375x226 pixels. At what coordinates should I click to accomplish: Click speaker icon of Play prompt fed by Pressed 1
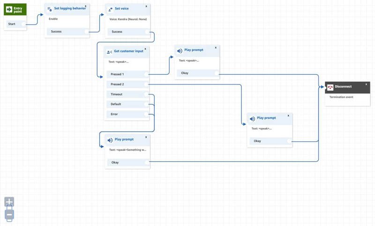tap(180, 51)
